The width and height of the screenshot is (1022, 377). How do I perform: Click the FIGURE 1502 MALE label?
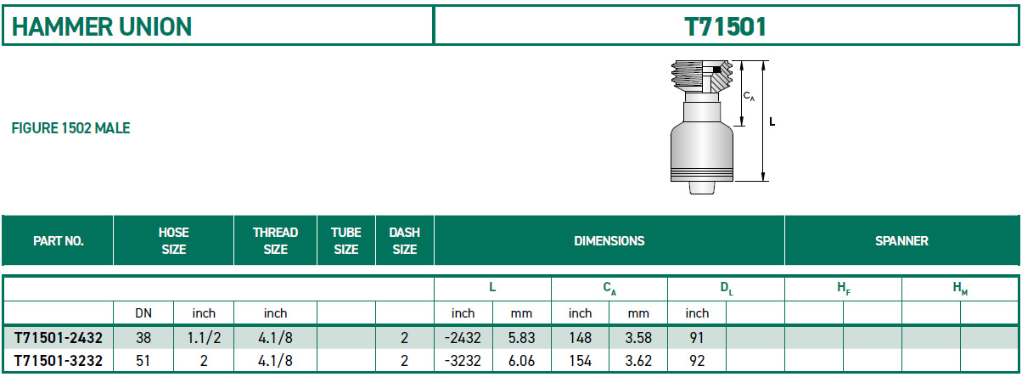point(70,128)
